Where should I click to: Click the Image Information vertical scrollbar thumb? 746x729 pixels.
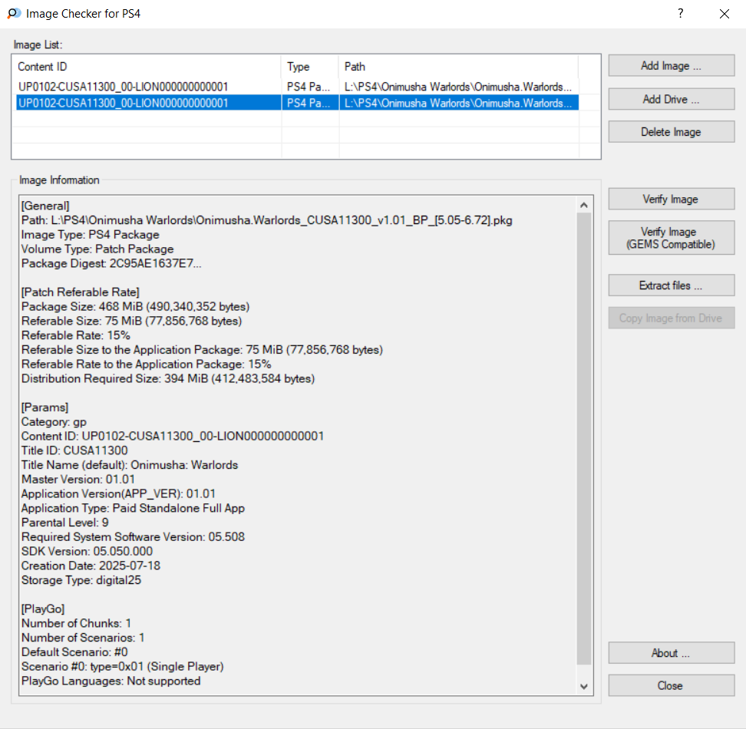(584, 437)
